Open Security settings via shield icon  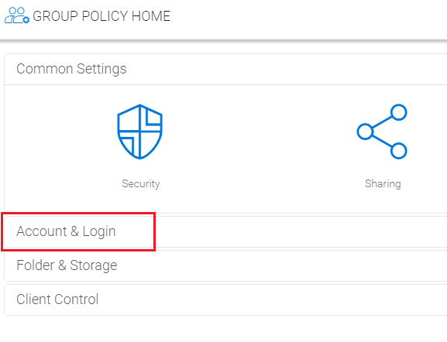[x=139, y=132]
